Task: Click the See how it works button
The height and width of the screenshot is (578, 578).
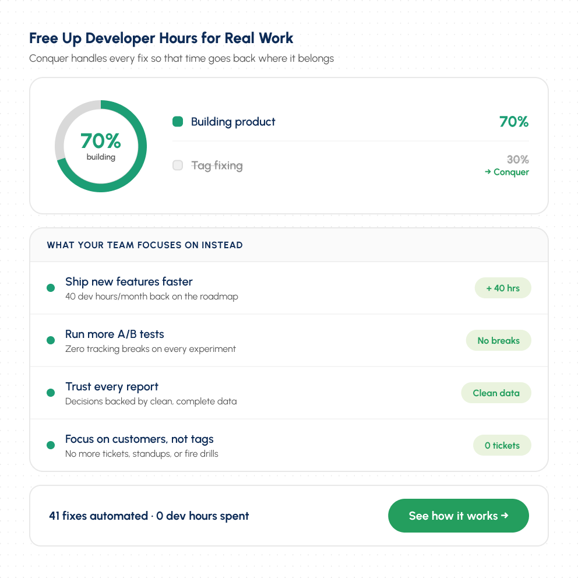Action: pos(458,515)
